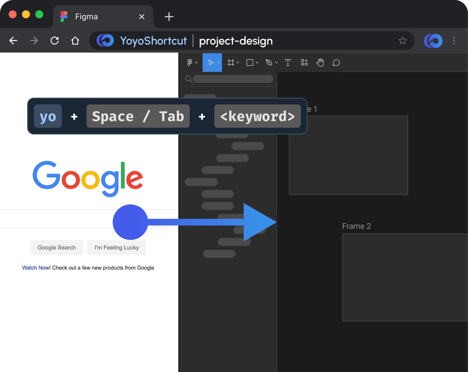Select the Text tool in Figma
The height and width of the screenshot is (372, 468).
(288, 62)
